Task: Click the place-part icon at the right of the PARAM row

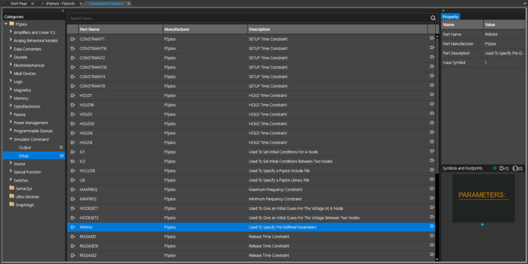Action: 432,226
